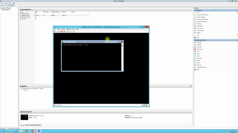Image resolution: width=238 pixels, height=133 pixels.
Task: Select Hyper-V Manager root node
Action: pyautogui.click(x=7, y=8)
